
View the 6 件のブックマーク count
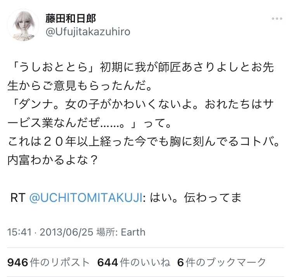click(x=222, y=262)
